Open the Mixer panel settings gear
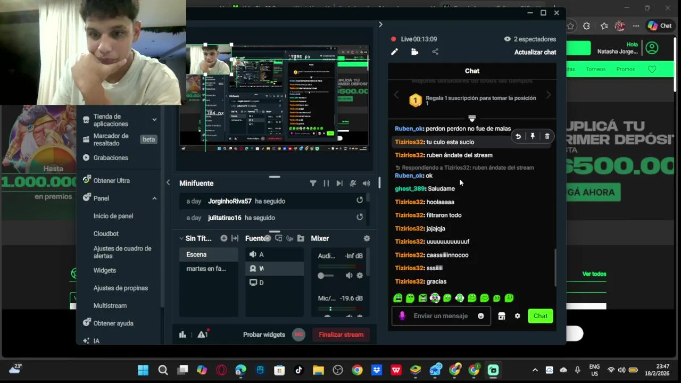Viewport: 681px width, 383px height. pyautogui.click(x=367, y=238)
